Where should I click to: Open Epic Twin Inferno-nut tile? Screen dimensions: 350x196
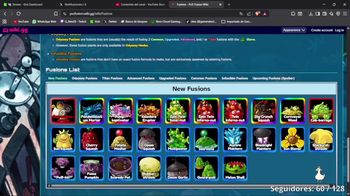pos(206,111)
